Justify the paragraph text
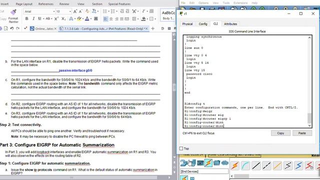This screenshot has height=180, width=320. point(121,19)
